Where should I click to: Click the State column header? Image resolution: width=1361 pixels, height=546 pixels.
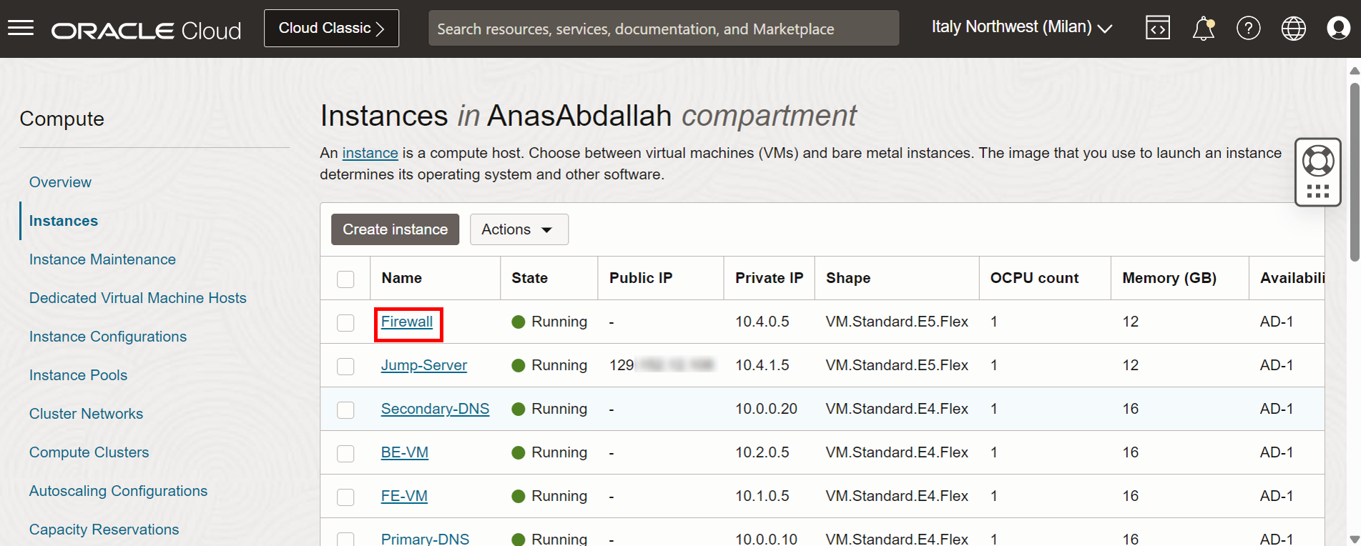point(529,278)
